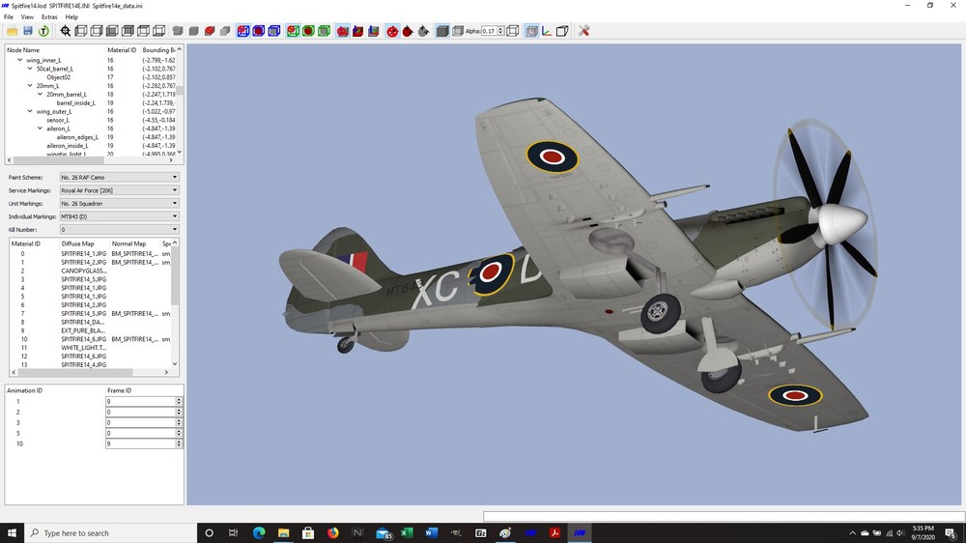Screen dimensions: 966x543
Task: Collapse the 20mm_barrel_L node
Action: tap(40, 95)
